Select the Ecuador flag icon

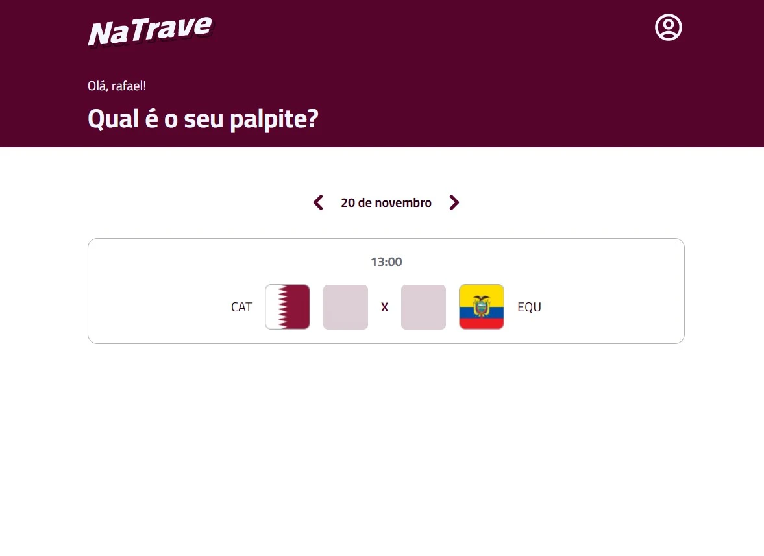(x=482, y=307)
